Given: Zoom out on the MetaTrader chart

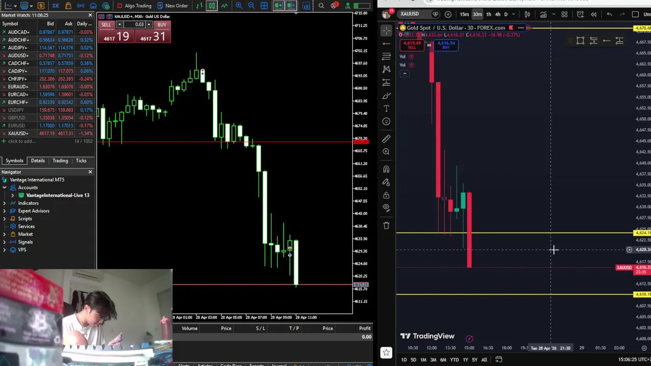Looking at the screenshot, I should tap(251, 6).
